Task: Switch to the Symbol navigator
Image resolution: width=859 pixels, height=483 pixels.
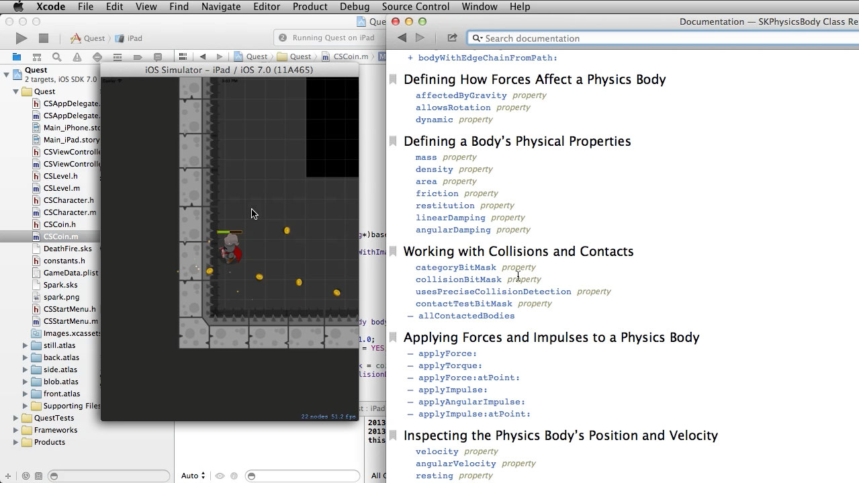Action: point(37,57)
